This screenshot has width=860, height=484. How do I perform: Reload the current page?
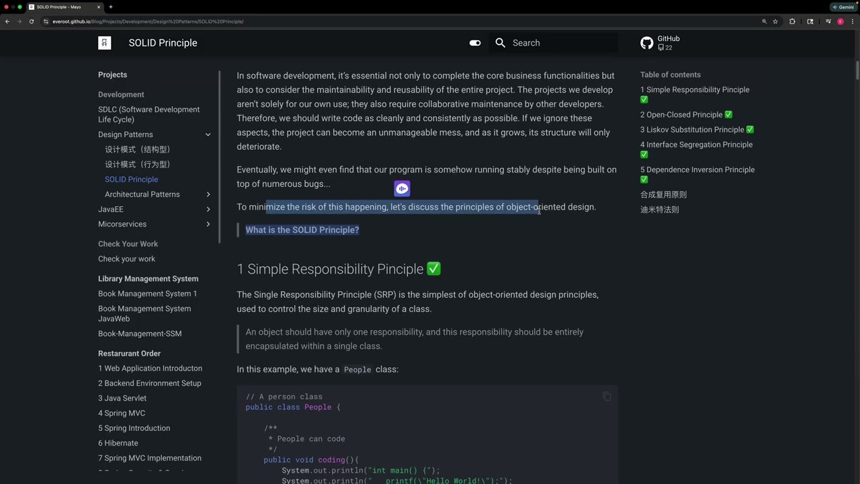32,22
